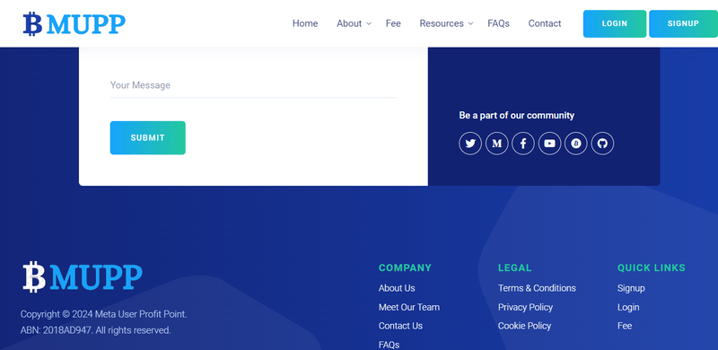Open Fee link under Quick Links

tap(625, 326)
